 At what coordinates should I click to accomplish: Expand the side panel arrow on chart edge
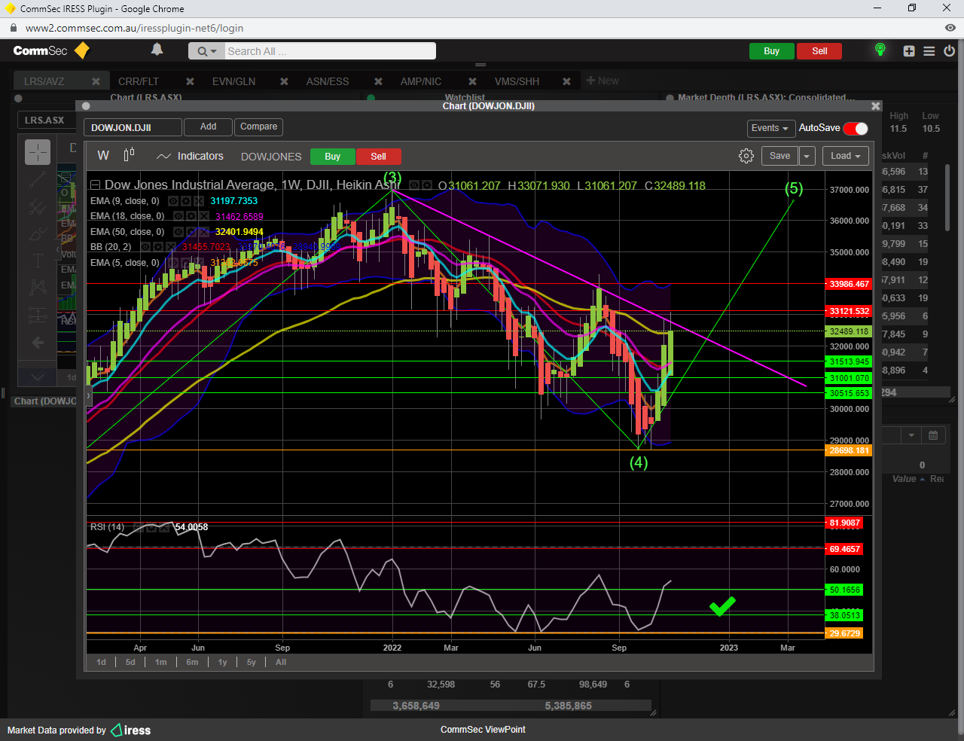[x=89, y=395]
